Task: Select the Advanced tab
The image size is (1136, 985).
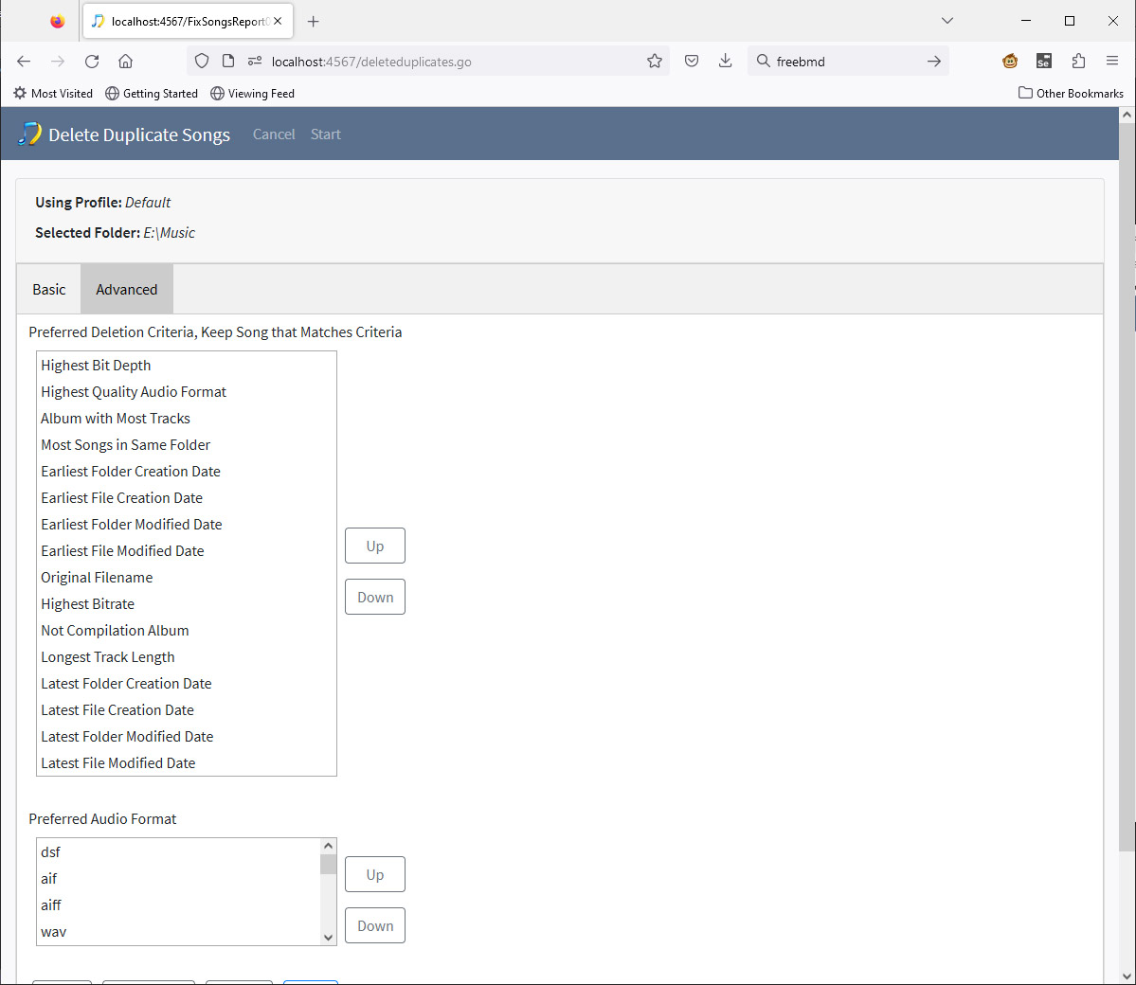Action: 127,290
